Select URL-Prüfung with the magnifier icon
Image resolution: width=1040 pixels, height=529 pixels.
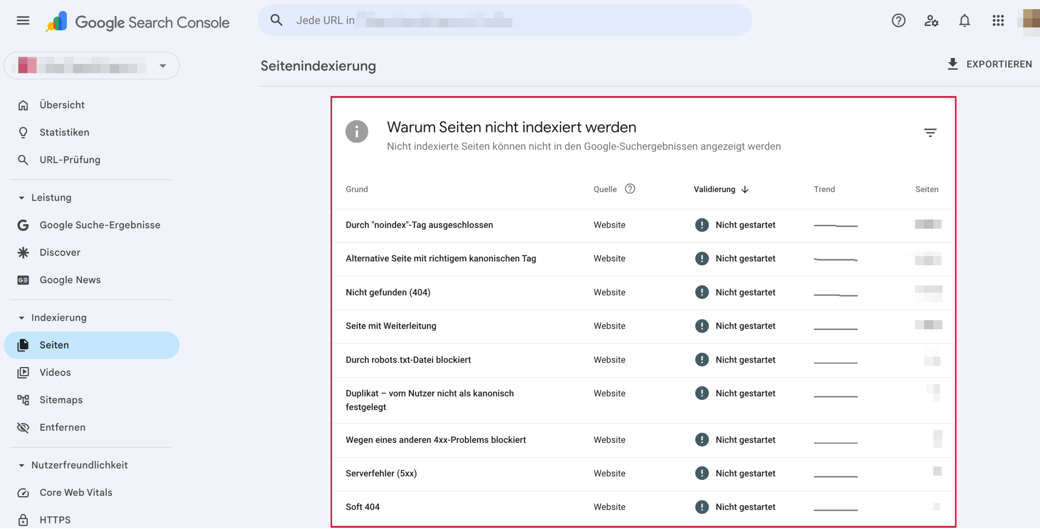point(69,160)
